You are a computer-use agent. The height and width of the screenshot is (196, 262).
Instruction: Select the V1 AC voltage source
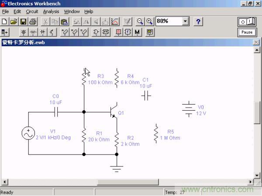click(x=28, y=133)
